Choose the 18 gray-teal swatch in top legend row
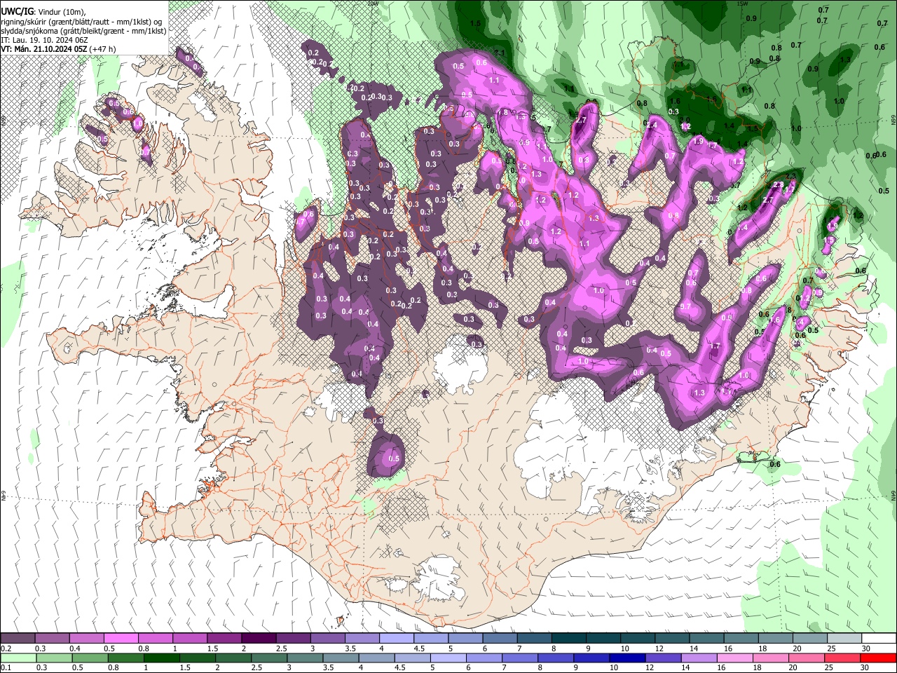This screenshot has width=897, height=673. (x=775, y=639)
